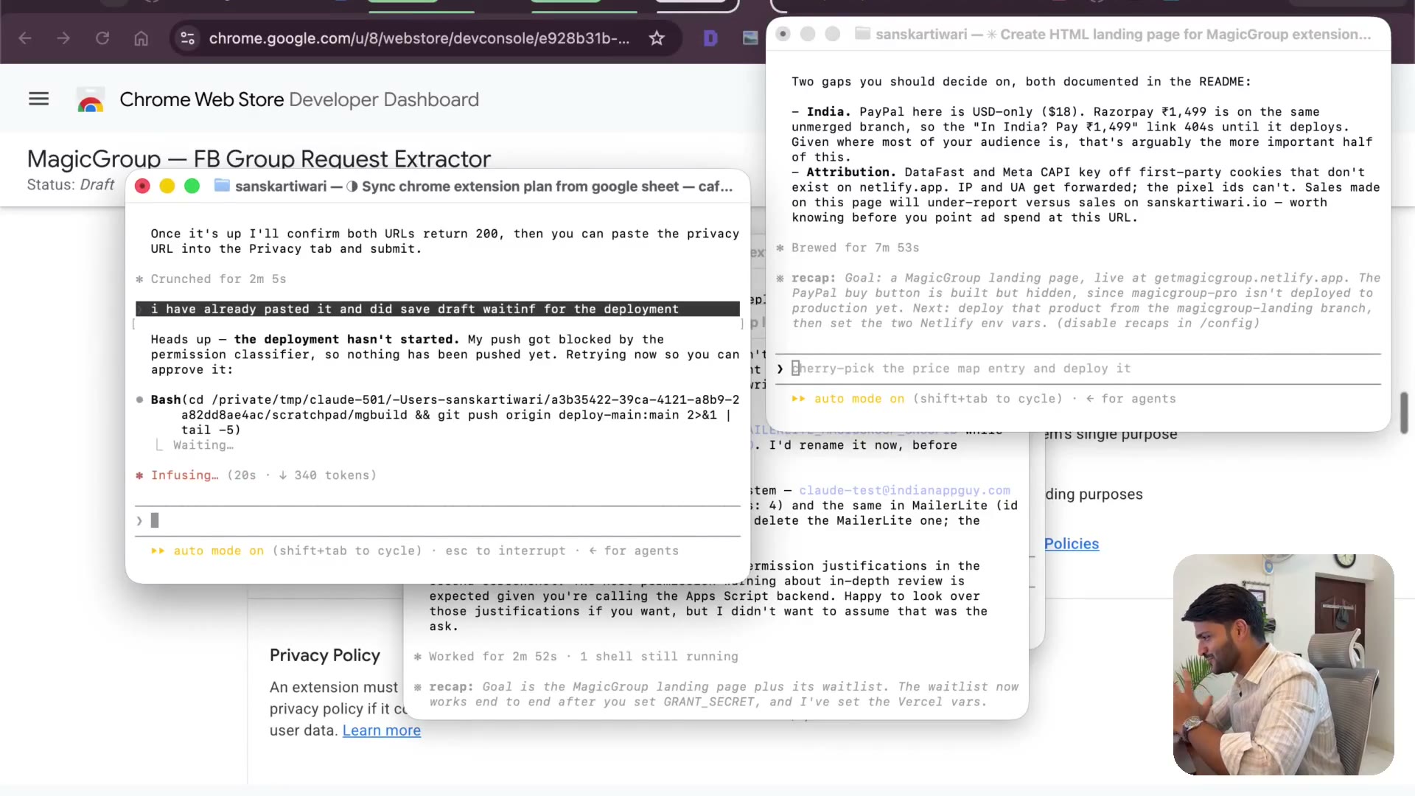The height and width of the screenshot is (796, 1415).
Task: Click 'Chrome Web Store Developer Dashboard' title
Action: coord(299,99)
